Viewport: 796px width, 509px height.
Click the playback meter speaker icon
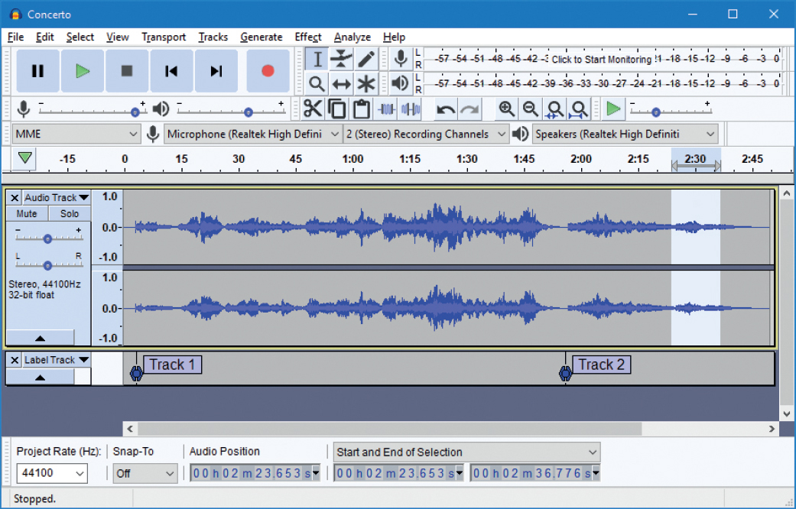click(x=401, y=84)
